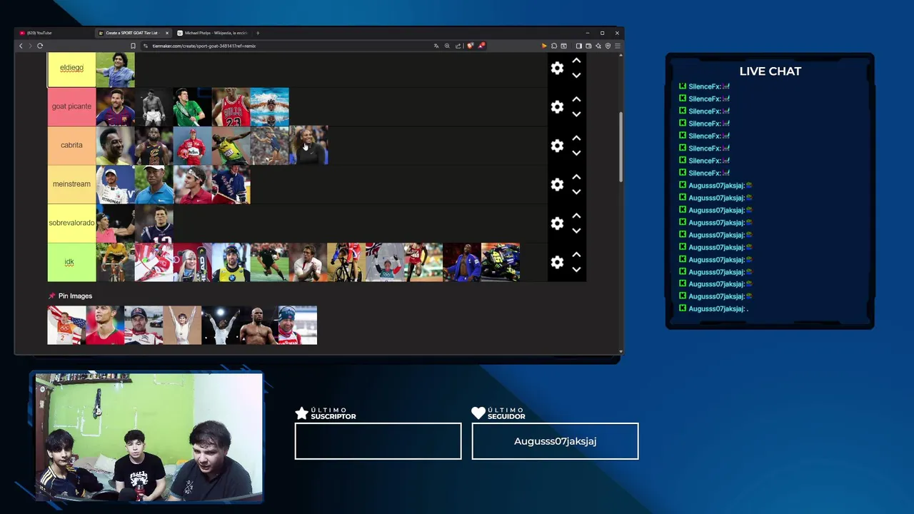
Task: Select golfer in blue cap image
Action: pos(154,184)
